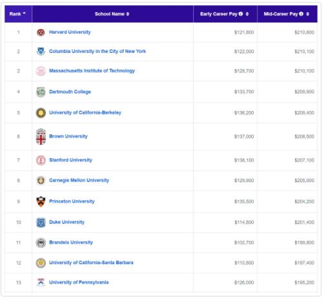
Task: Click the Carnegie Mellon seal logo
Action: coord(41,180)
